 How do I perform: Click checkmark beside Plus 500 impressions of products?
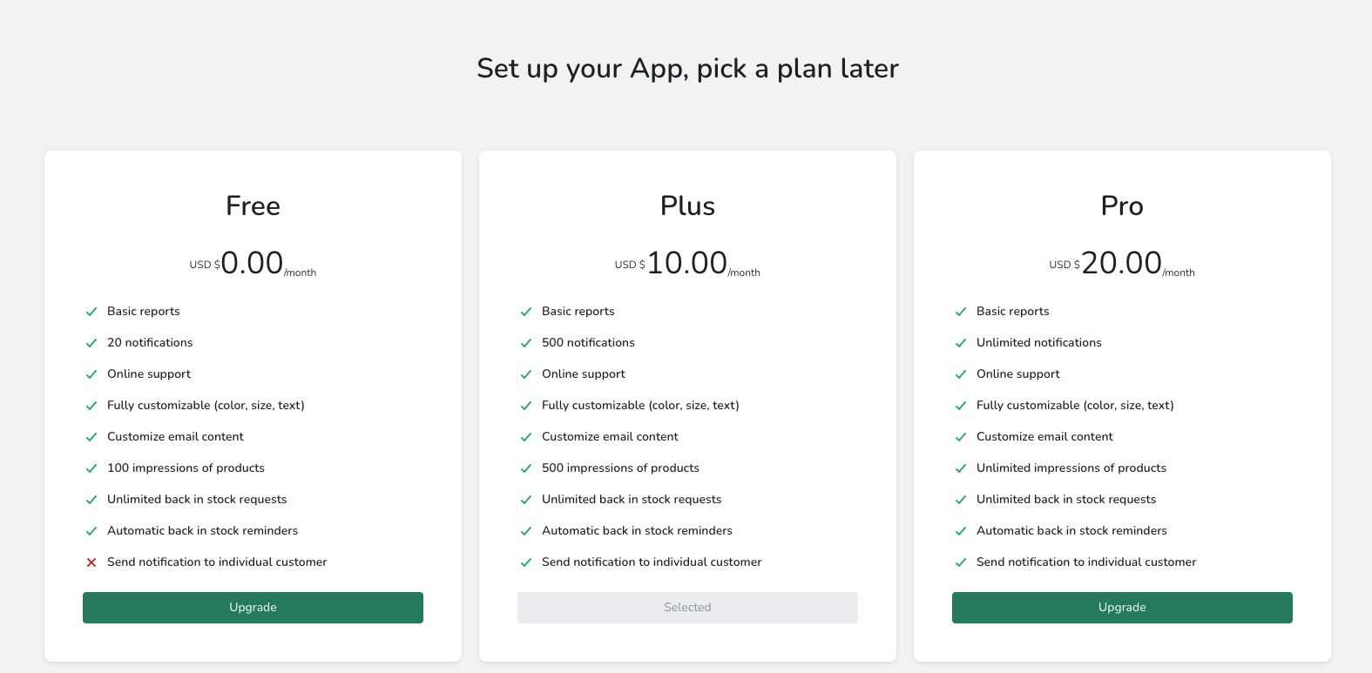(526, 468)
